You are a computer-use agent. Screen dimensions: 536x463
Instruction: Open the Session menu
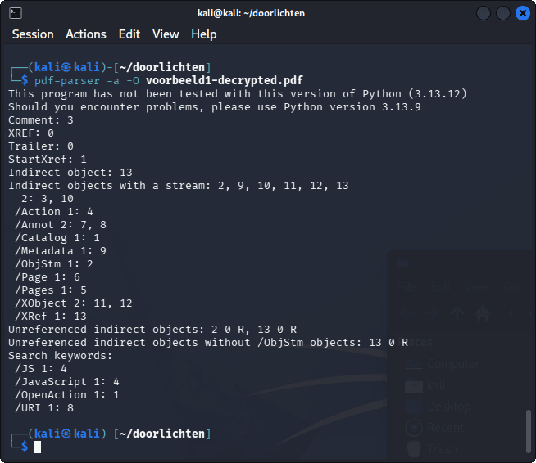pos(33,34)
